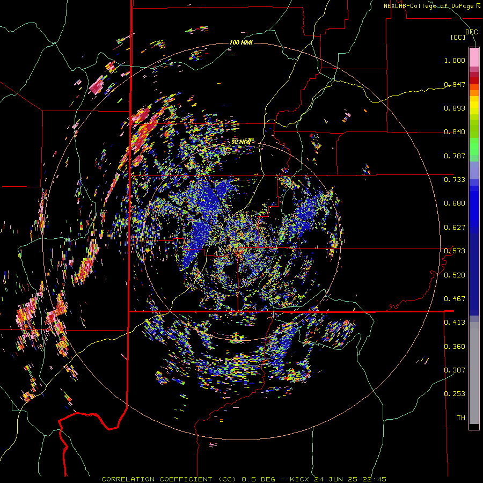Click the 0.680 color scale label

click(455, 203)
